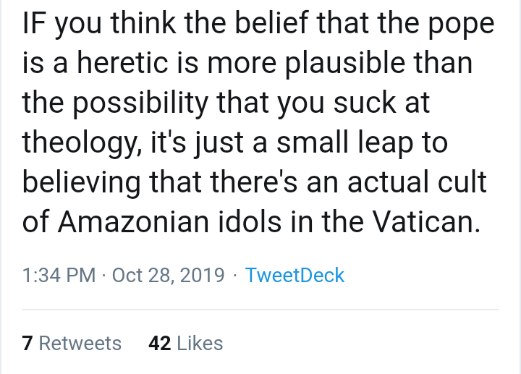The width and height of the screenshot is (521, 374).
Task: Click the bold number 42 beside Likes
Action: click(160, 343)
